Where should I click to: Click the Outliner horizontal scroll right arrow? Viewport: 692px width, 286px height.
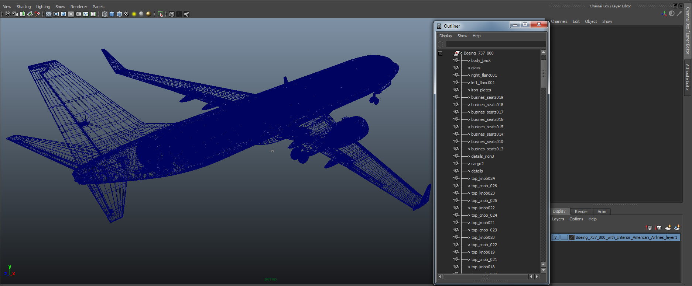coord(537,276)
